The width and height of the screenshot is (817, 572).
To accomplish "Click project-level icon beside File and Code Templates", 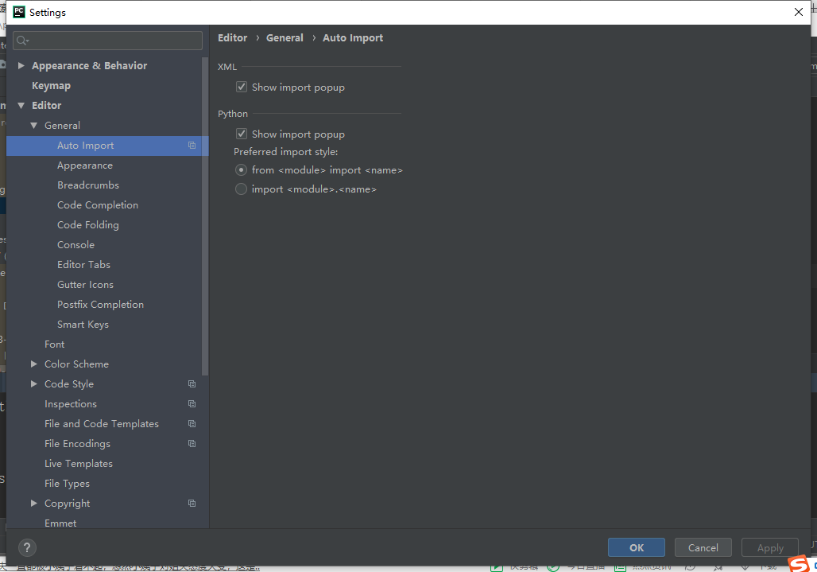I will tap(192, 423).
